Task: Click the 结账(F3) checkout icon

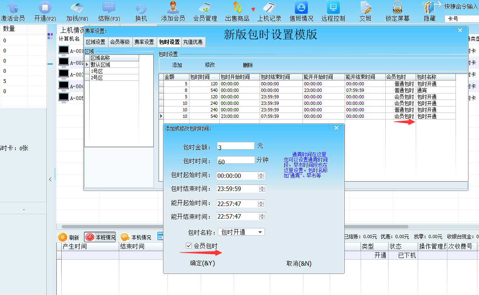Action: (x=109, y=8)
